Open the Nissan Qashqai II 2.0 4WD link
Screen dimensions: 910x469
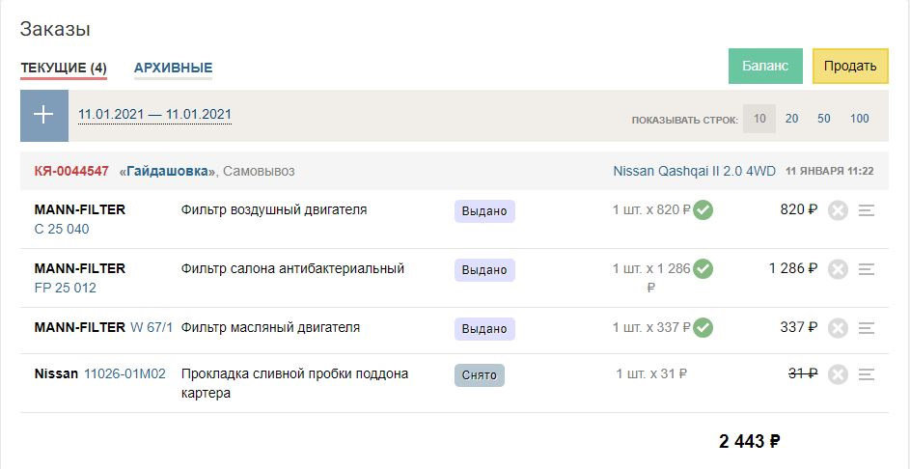[694, 171]
